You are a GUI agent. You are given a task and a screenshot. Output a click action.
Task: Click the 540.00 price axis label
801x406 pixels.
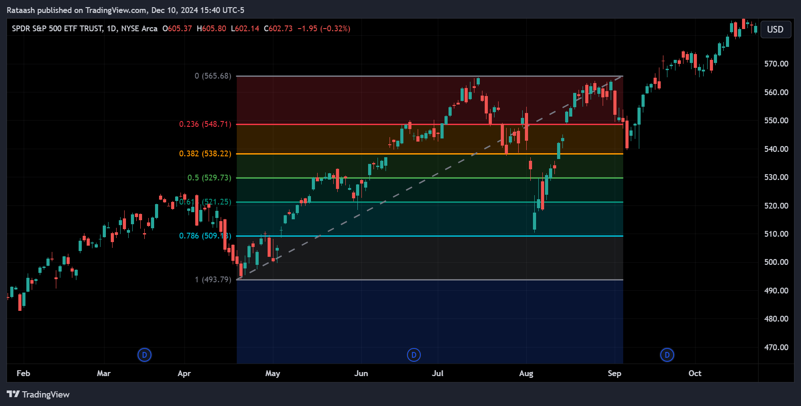coord(776,149)
